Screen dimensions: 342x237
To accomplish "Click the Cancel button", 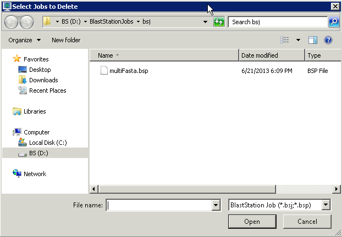I will (x=307, y=222).
